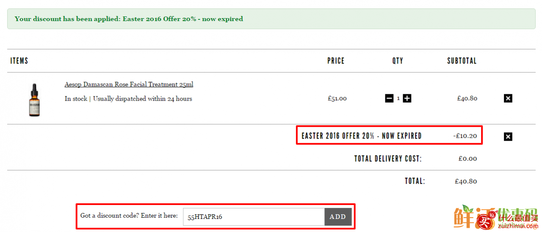Click the ITEMS column header
Screen dimensions: 542x232
click(x=19, y=61)
